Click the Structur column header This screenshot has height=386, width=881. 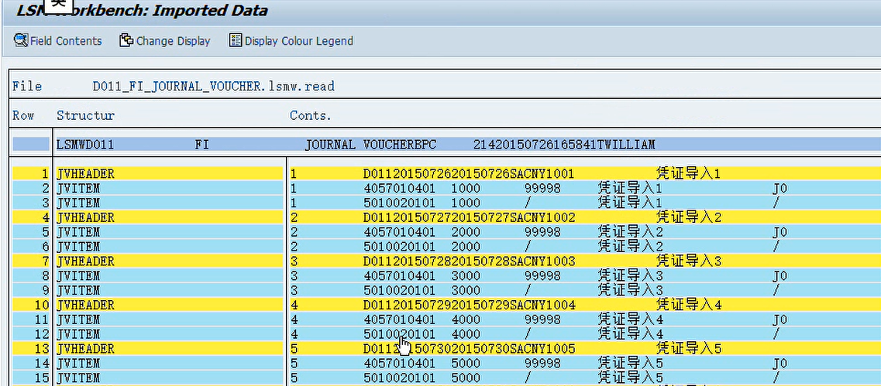click(x=85, y=115)
